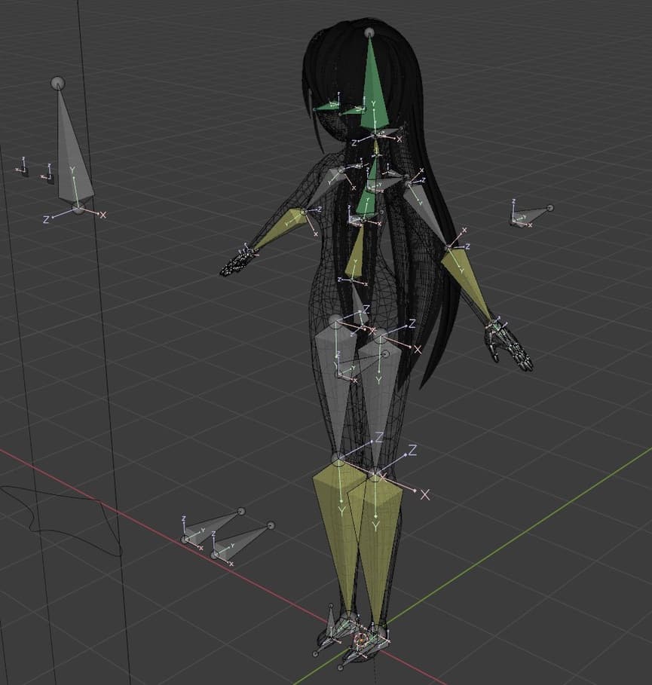Select the small gray bone floating right of character
The height and width of the screenshot is (685, 652).
[531, 215]
